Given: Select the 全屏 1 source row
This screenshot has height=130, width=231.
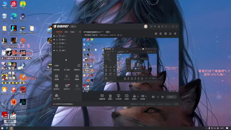Looking at the screenshot, I should click(x=67, y=50).
